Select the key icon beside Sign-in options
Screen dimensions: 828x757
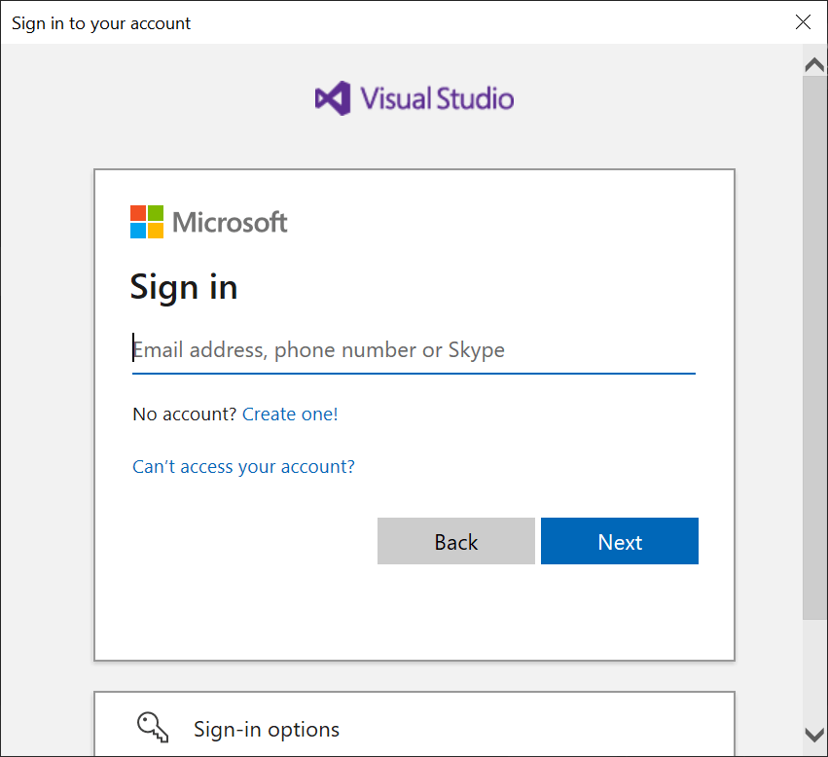[x=152, y=726]
